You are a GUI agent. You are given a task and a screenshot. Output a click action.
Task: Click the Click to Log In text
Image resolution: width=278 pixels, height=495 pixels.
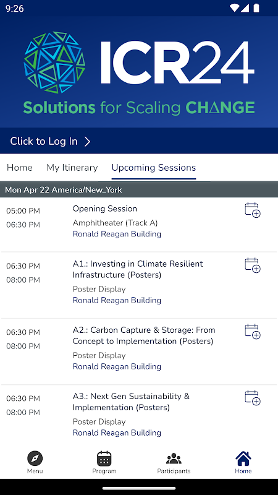pos(44,142)
